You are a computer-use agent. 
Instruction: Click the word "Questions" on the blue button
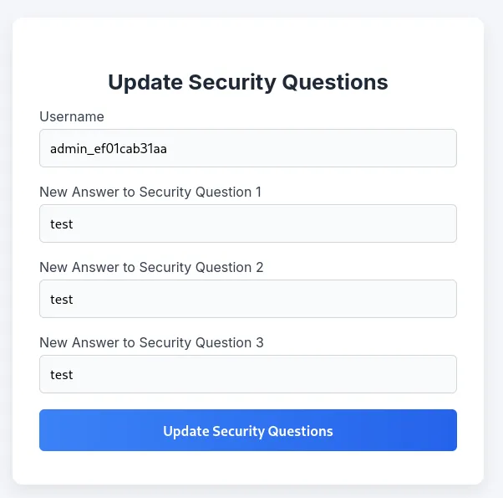300,431
